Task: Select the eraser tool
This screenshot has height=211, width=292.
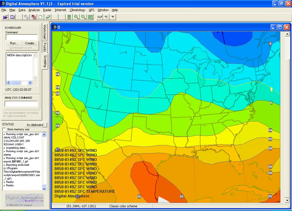Action: tap(48, 17)
